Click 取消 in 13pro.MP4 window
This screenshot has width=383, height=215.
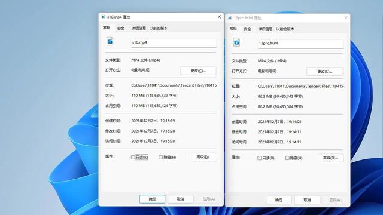point(307,200)
